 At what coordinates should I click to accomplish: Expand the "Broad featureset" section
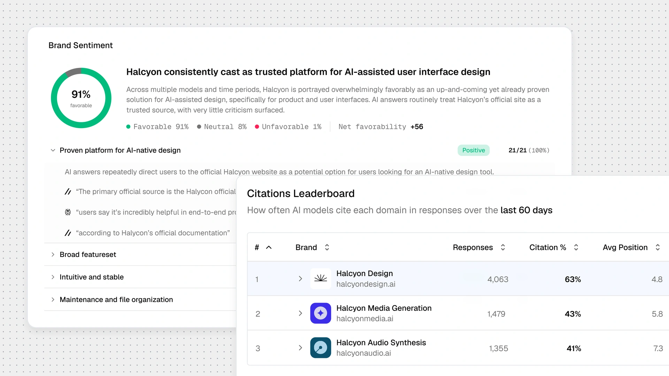(x=53, y=254)
